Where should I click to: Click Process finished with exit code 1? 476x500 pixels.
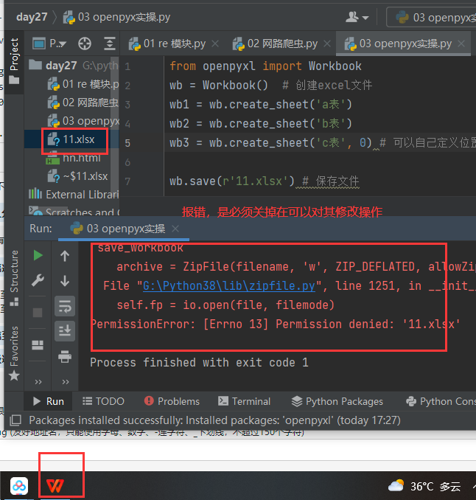[x=199, y=362]
